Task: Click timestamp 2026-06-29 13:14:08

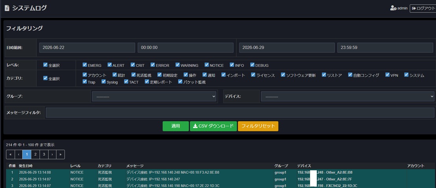Action: [35, 172]
